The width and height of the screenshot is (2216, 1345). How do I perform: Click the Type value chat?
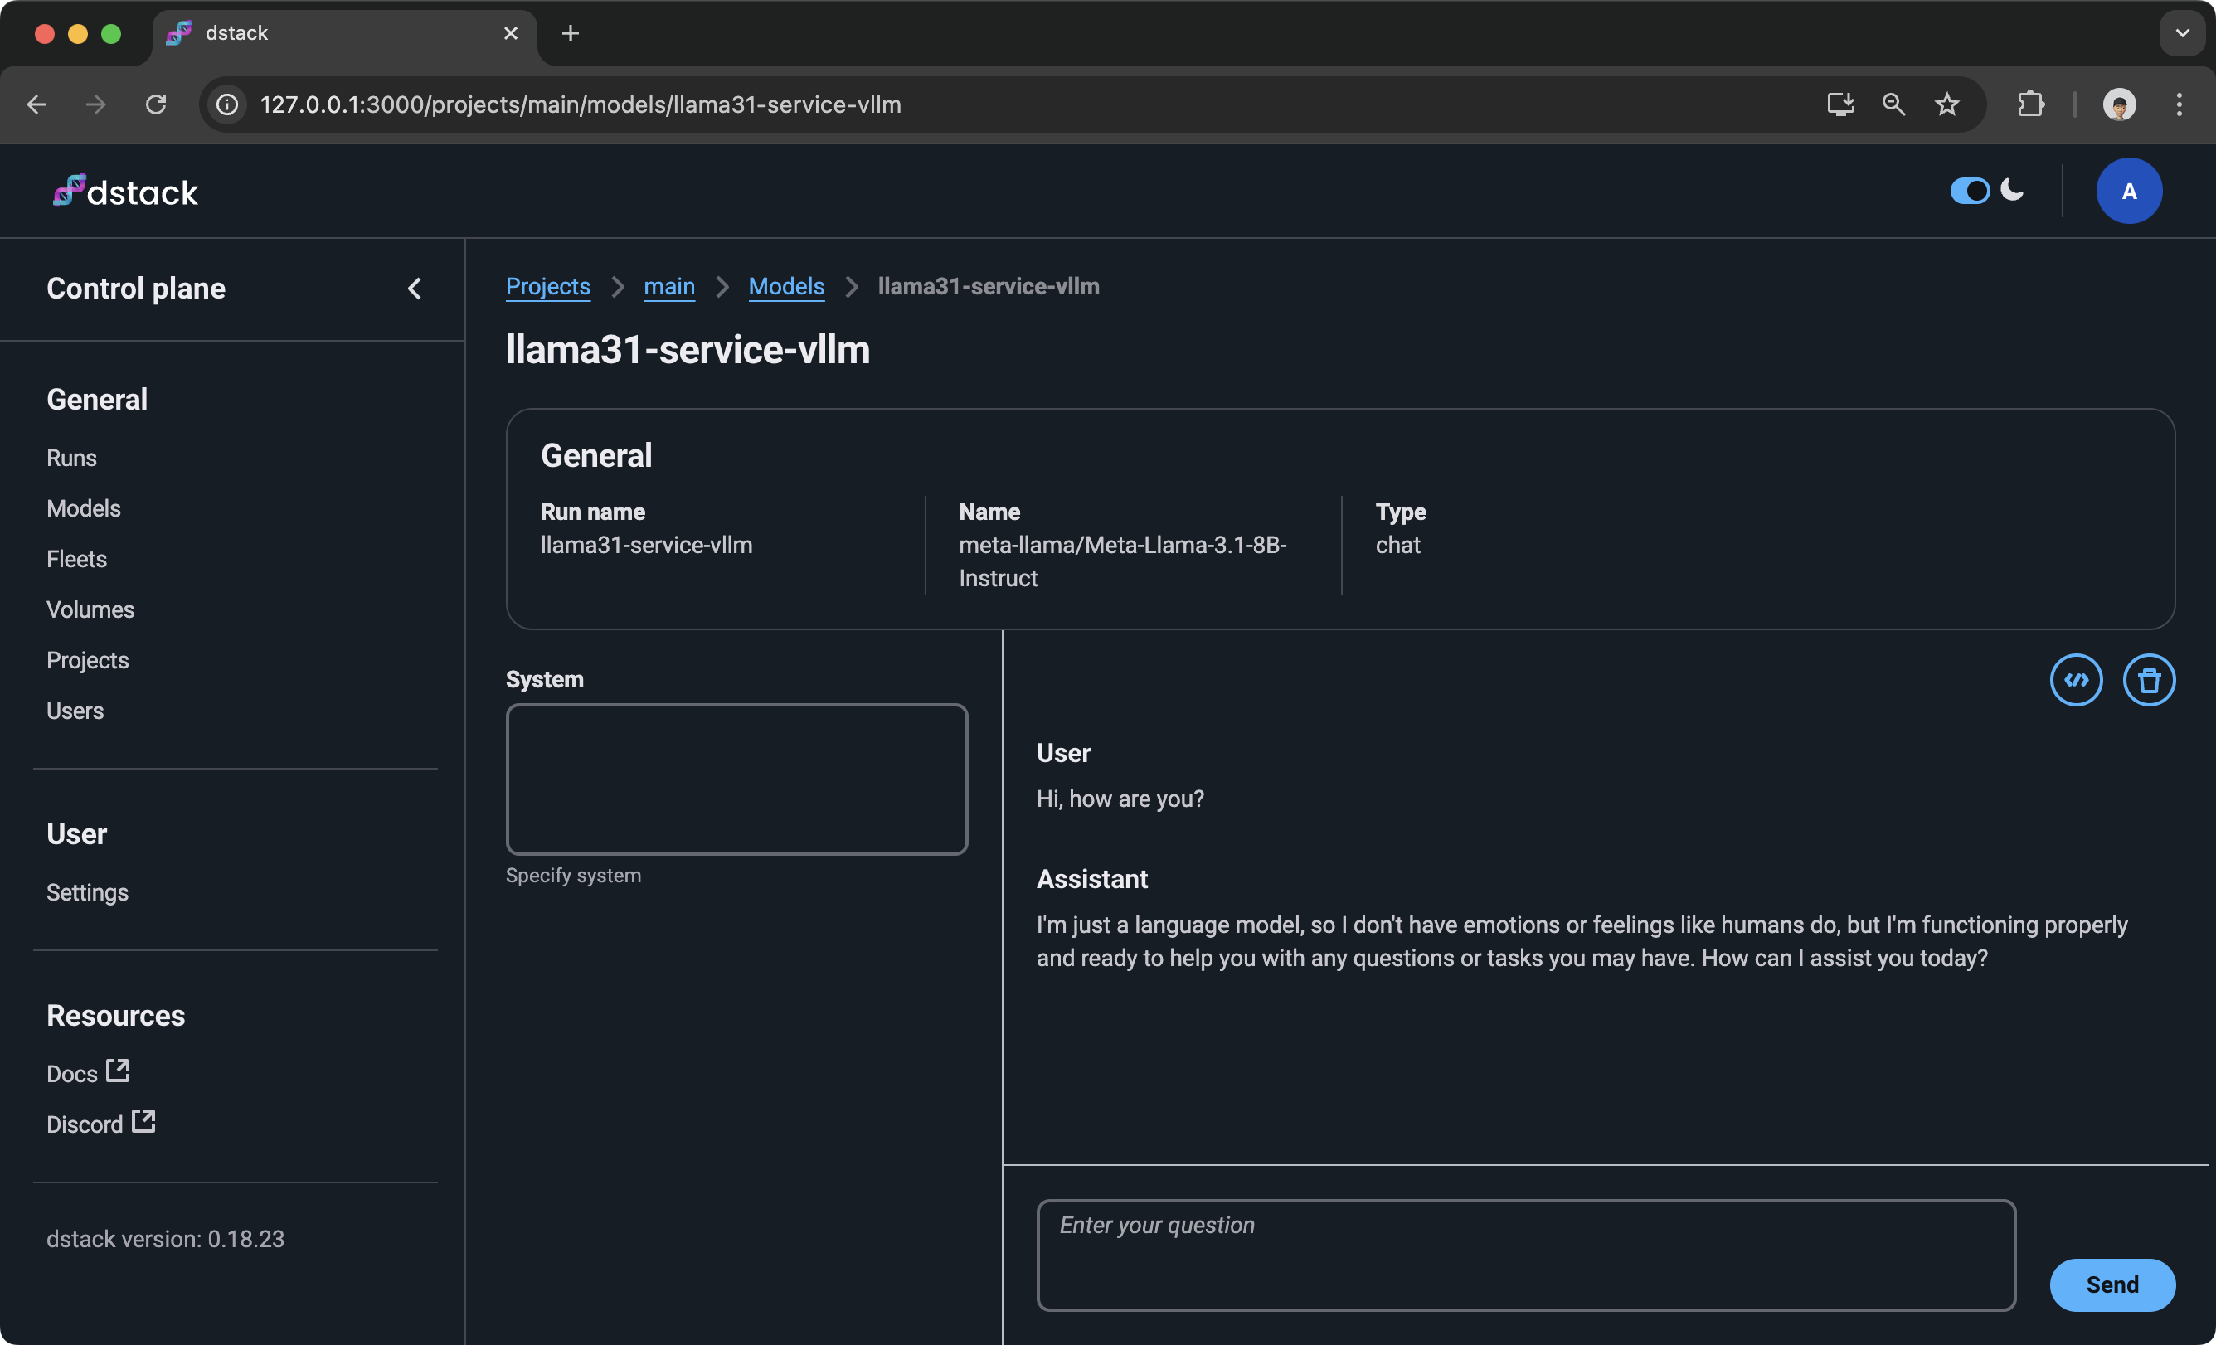pos(1397,545)
